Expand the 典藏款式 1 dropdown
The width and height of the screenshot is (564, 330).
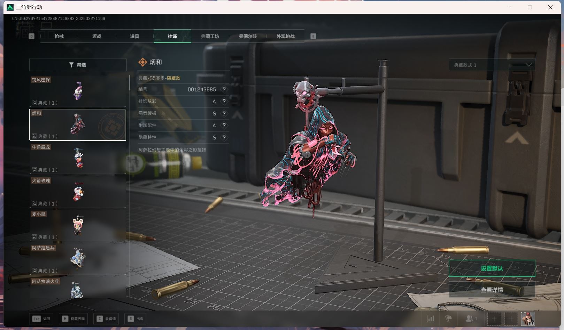point(492,65)
